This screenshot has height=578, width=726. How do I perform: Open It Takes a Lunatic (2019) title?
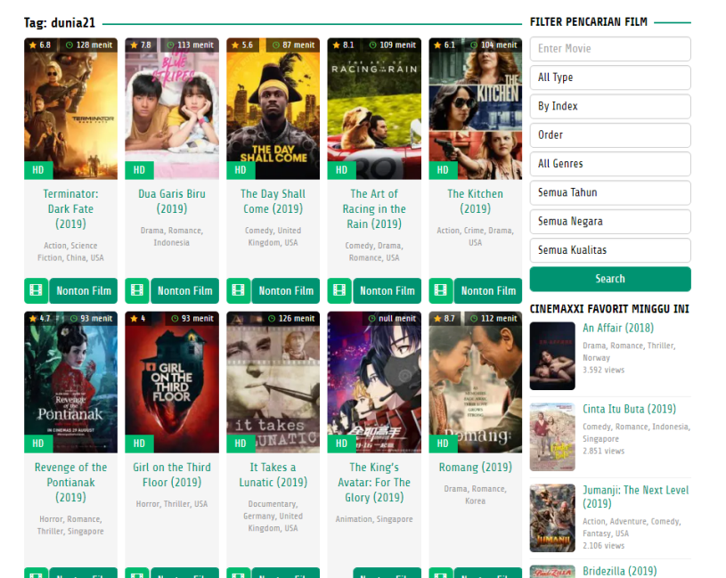point(273,475)
